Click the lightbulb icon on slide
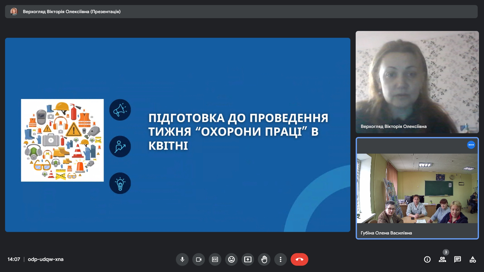This screenshot has height=272, width=484. tap(120, 183)
